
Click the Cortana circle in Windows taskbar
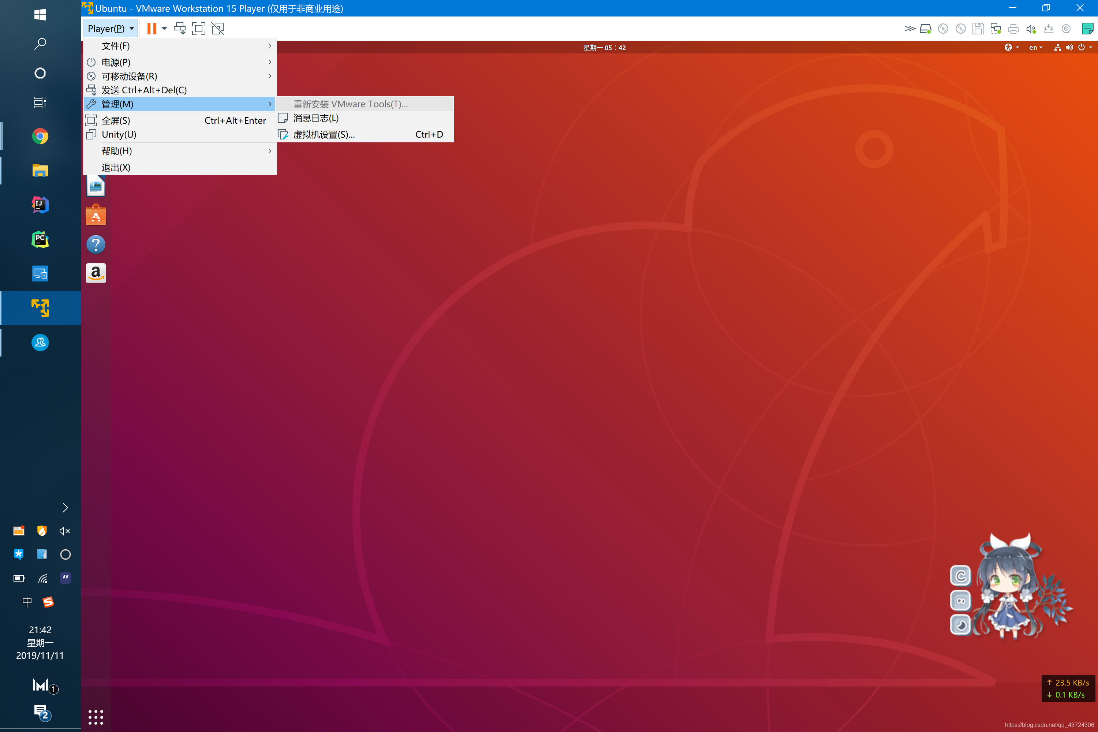[x=40, y=73]
